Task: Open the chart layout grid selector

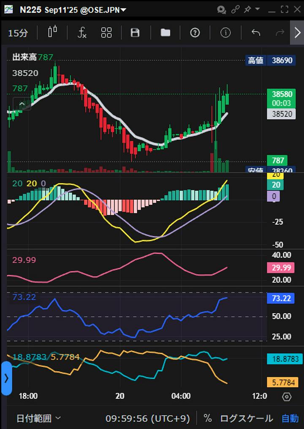Action: click(106, 33)
